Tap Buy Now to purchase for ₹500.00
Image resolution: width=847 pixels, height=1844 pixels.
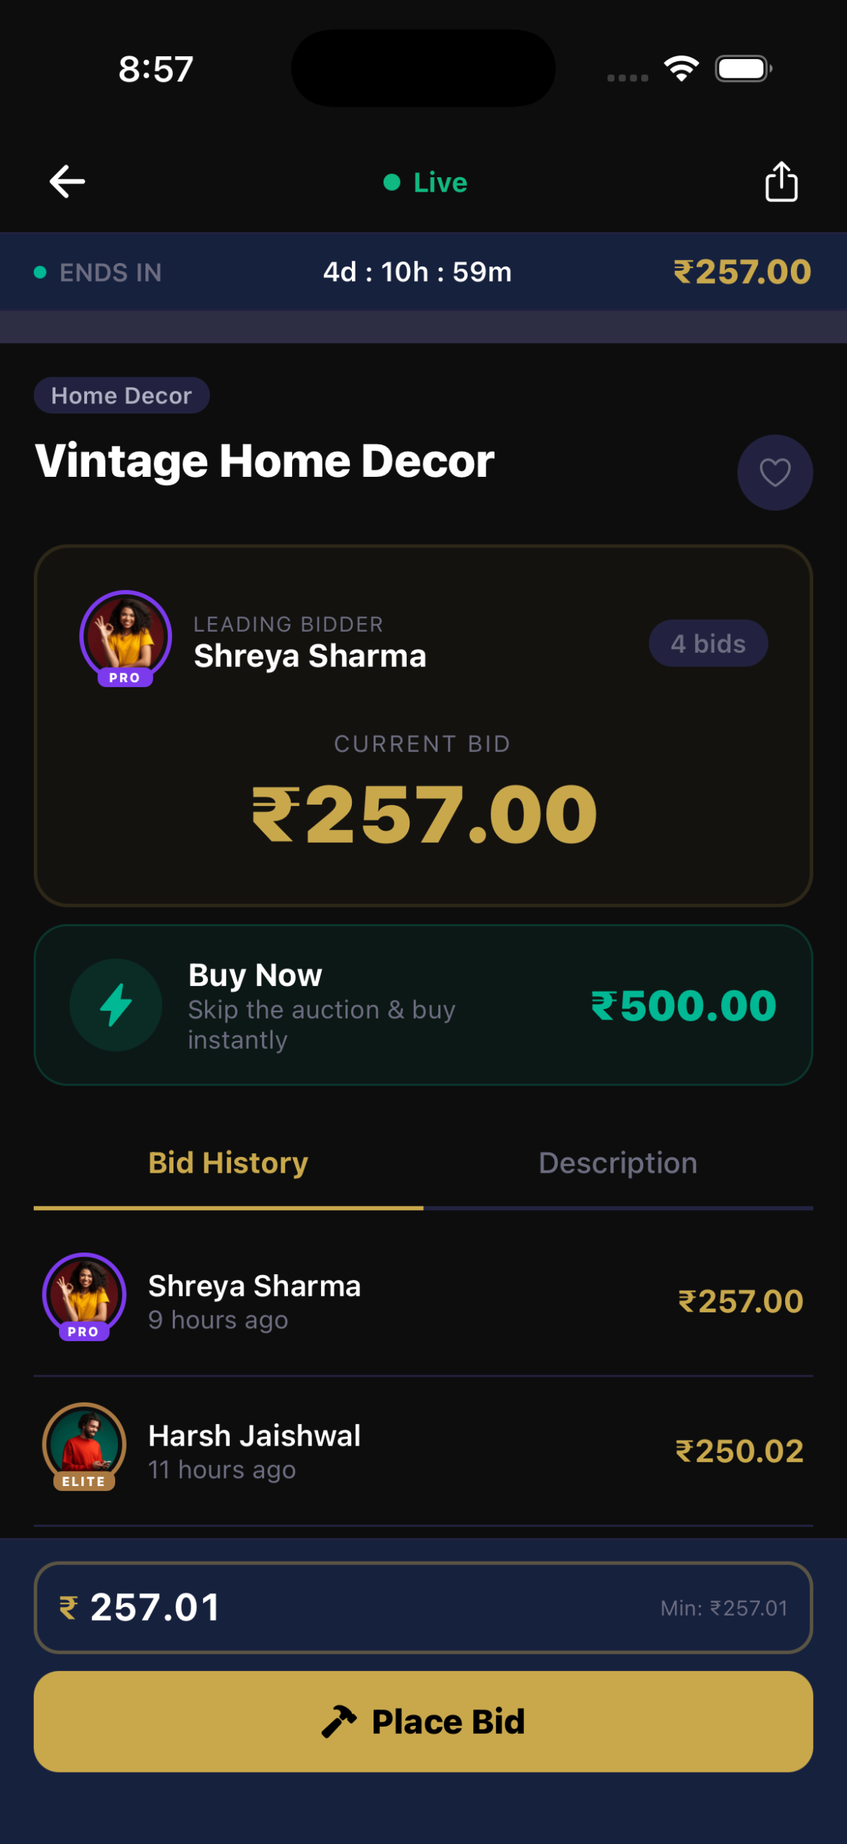pyautogui.click(x=423, y=1006)
